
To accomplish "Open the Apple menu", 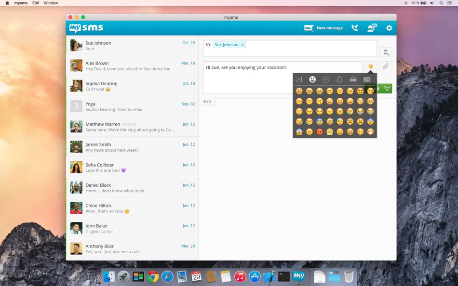I will (7, 3).
